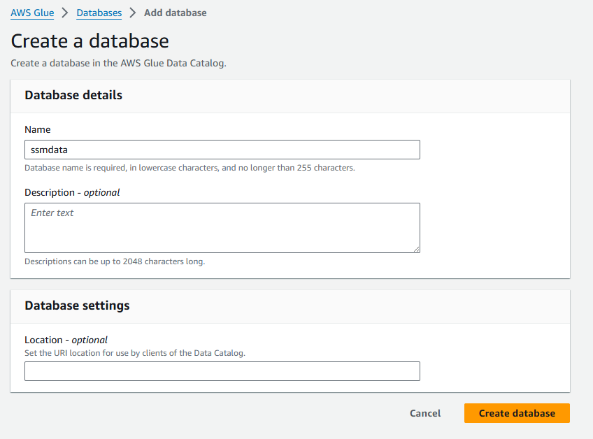Click the orange Create database button
This screenshot has height=439, width=593.
click(517, 413)
